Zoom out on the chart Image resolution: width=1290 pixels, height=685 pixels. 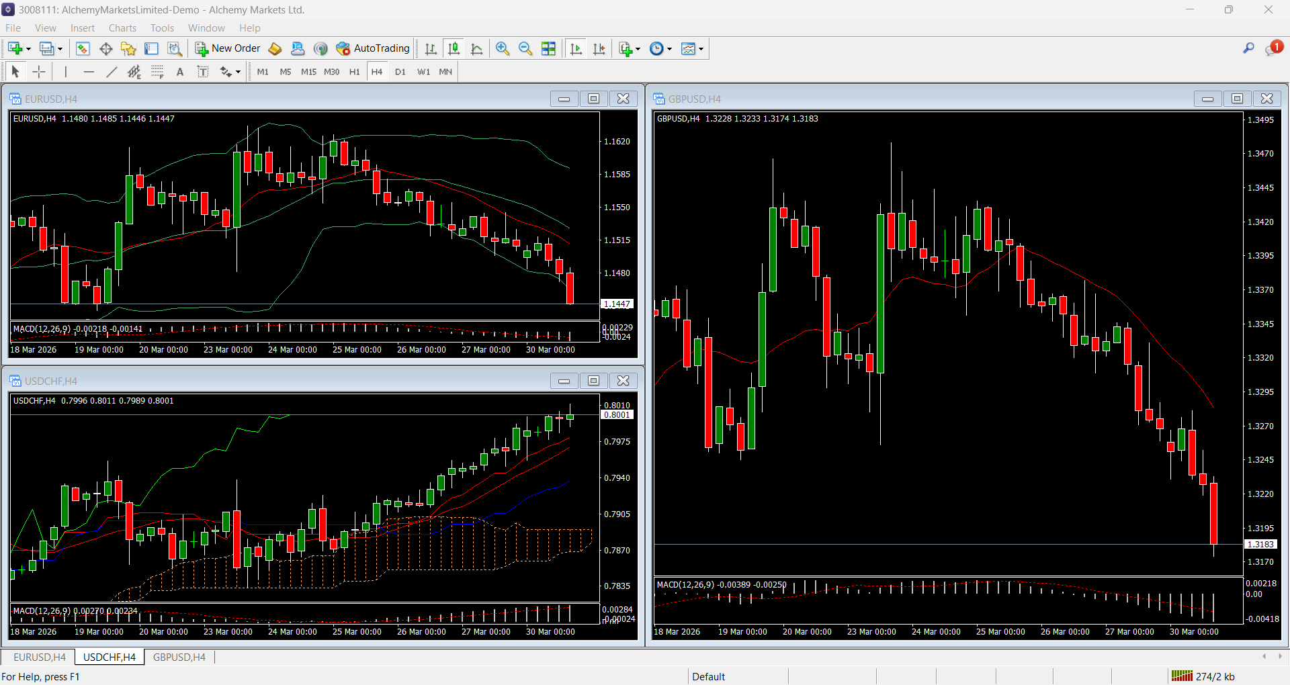click(525, 48)
